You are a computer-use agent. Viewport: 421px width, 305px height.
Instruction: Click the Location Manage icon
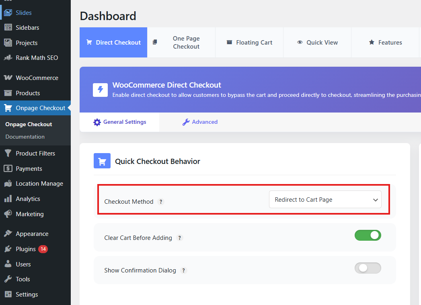[x=8, y=184]
